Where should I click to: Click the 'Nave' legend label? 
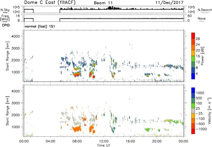(202, 19)
